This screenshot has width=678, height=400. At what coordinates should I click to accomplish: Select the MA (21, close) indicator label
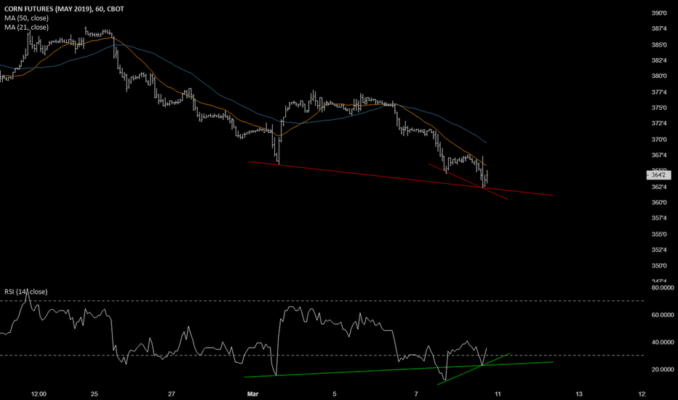coord(26,27)
